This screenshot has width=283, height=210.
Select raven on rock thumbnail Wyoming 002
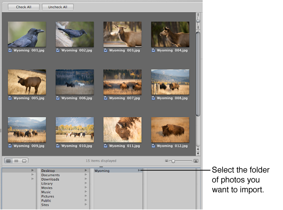coord(75,34)
